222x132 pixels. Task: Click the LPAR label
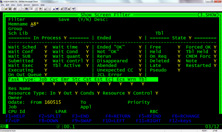point(61,112)
